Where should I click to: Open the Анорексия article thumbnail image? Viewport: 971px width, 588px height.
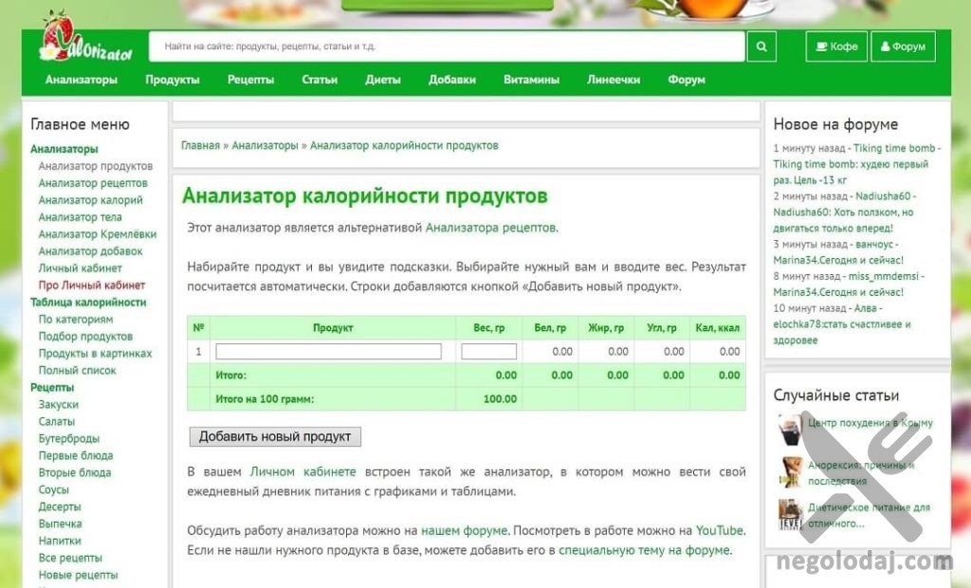point(790,471)
